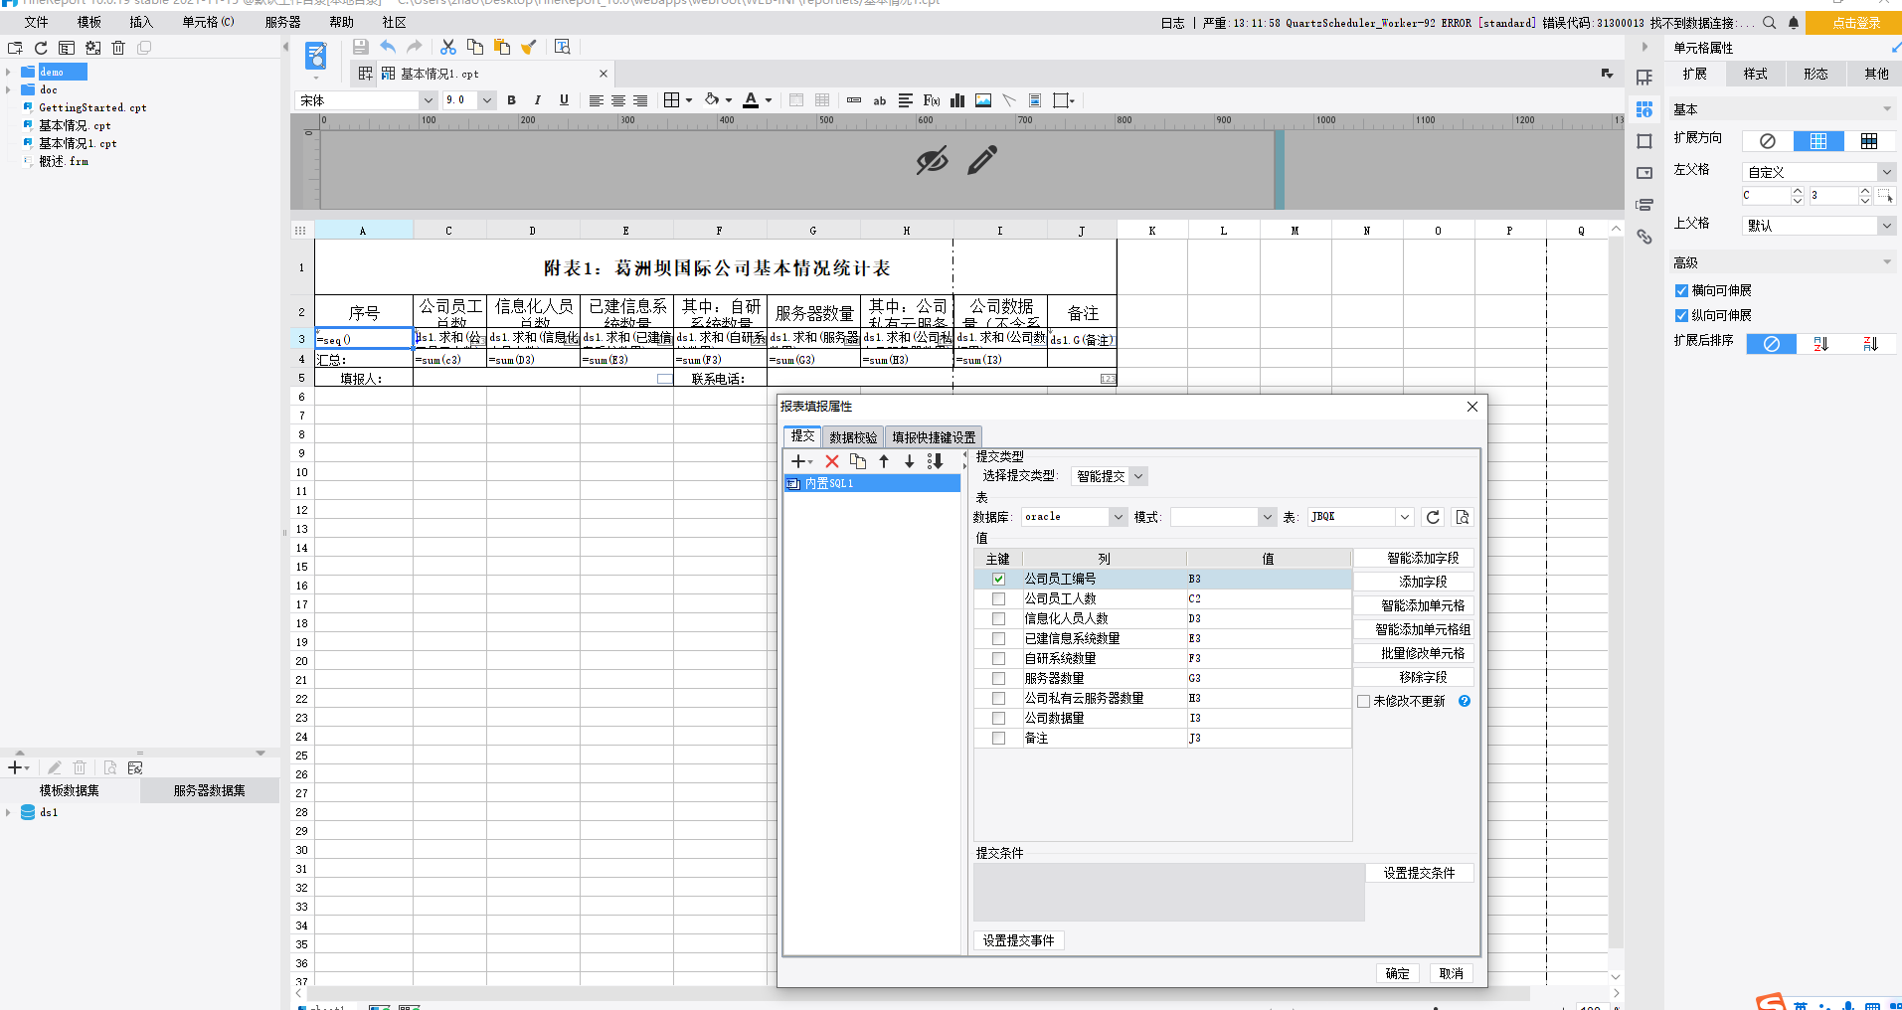Open the notification bell
The height and width of the screenshot is (1010, 1902).
coord(1794,23)
